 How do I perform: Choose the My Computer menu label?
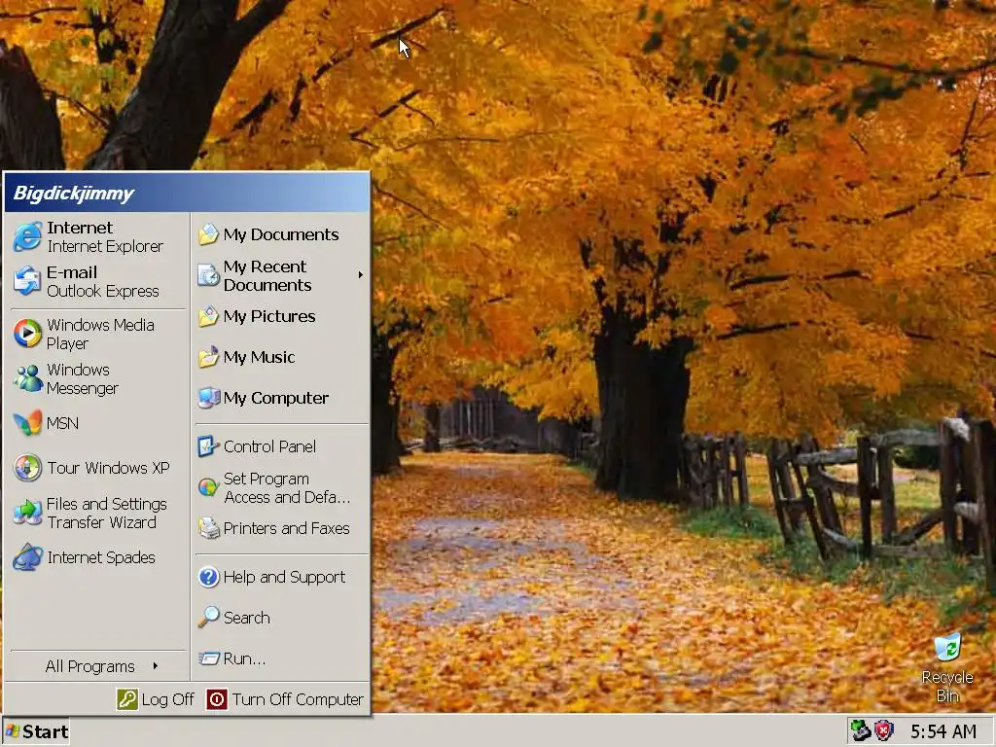(x=275, y=398)
